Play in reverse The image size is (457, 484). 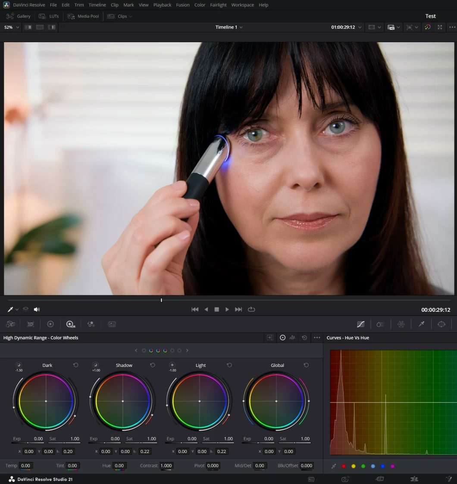pos(206,309)
